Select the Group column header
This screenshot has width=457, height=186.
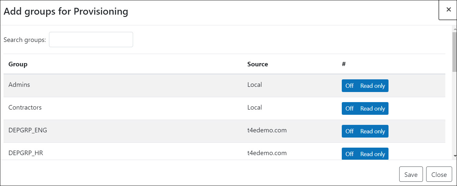coord(18,64)
